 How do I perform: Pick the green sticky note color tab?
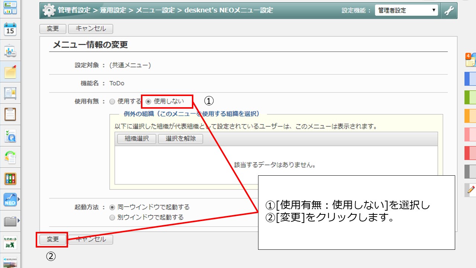point(470,98)
